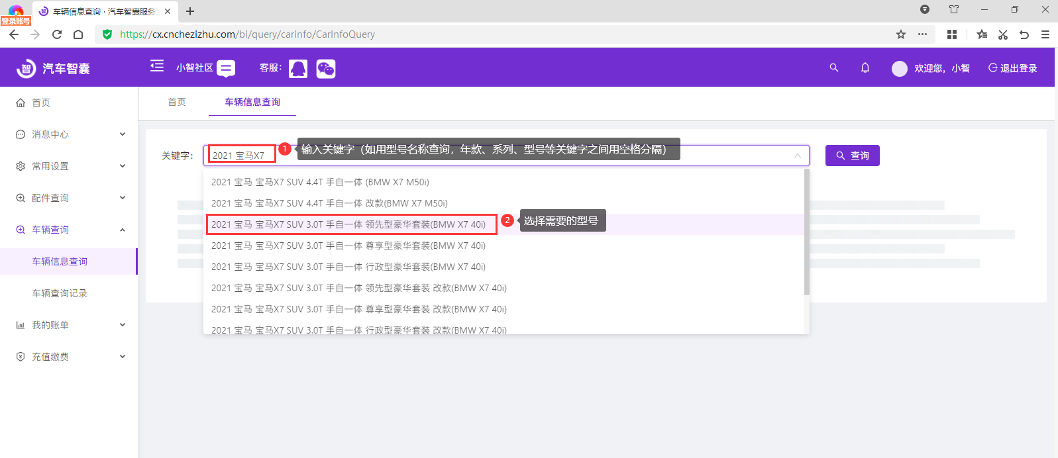Open 车辆查询记录 in the sidebar
1058x458 pixels.
point(69,293)
